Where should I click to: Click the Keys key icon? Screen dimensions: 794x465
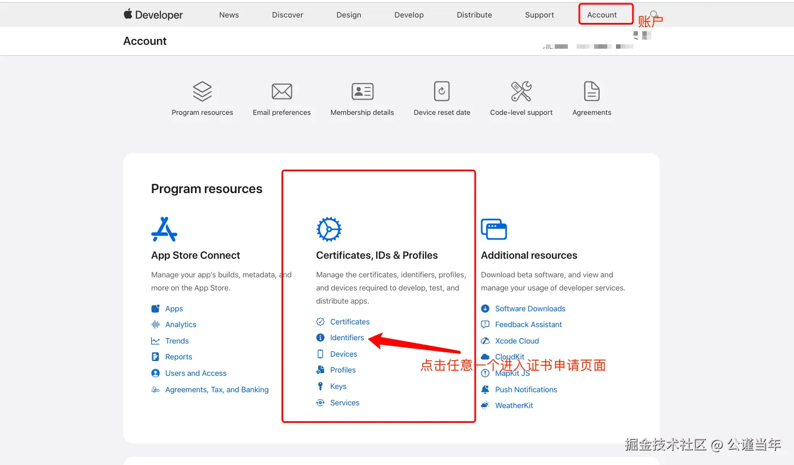coord(320,386)
